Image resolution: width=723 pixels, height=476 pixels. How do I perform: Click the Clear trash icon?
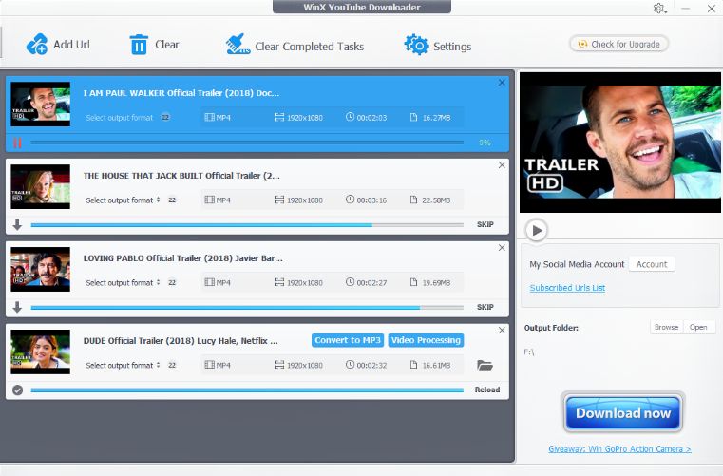tap(139, 45)
